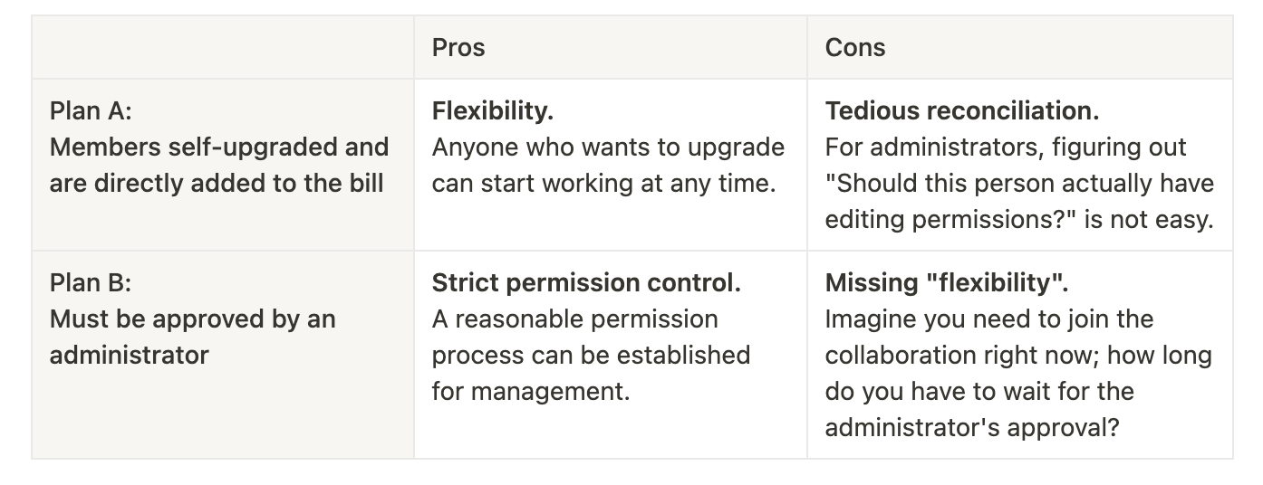Select the empty top-left header cell
The image size is (1263, 485).
tap(223, 47)
